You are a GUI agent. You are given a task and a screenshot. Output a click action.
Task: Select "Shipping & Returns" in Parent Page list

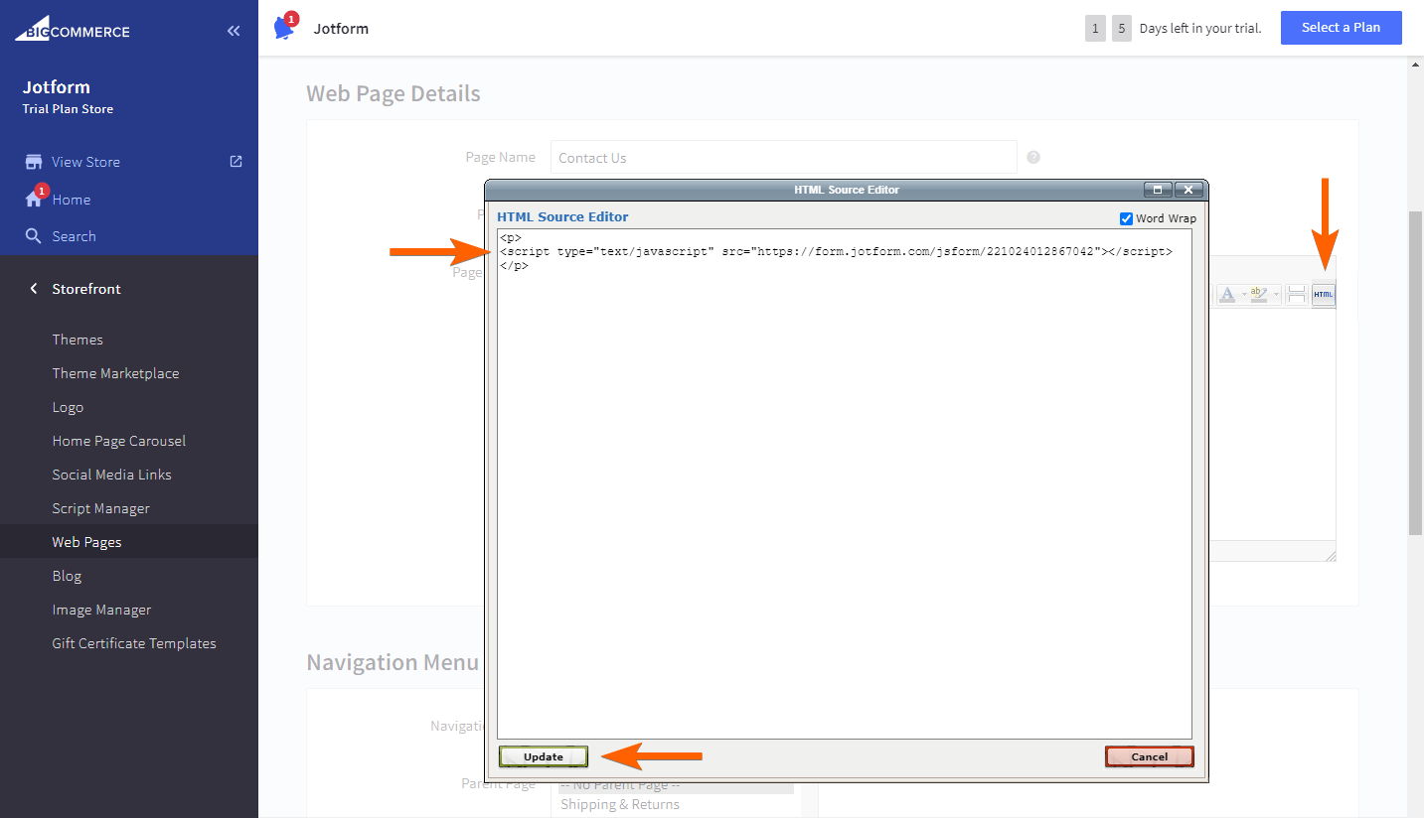(x=620, y=804)
